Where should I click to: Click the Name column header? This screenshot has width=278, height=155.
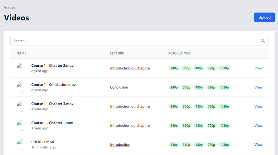click(x=21, y=53)
